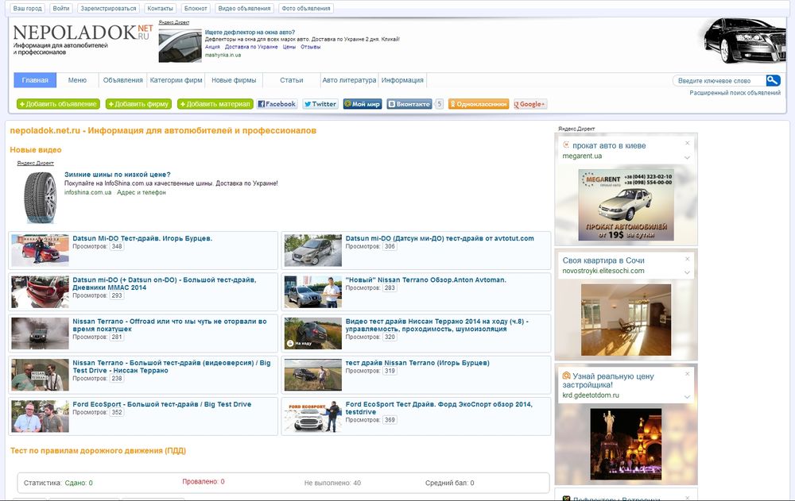Open the NEPOLADOK site logo
The width and height of the screenshot is (795, 501).
(x=83, y=38)
